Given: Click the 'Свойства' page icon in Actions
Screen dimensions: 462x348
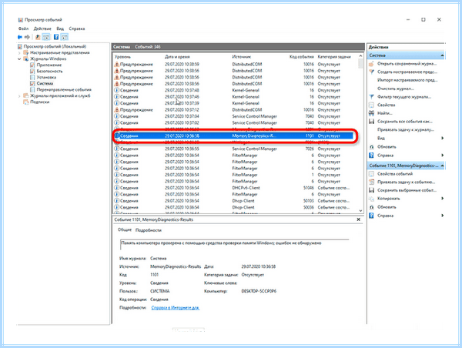Looking at the screenshot, I should (372, 105).
